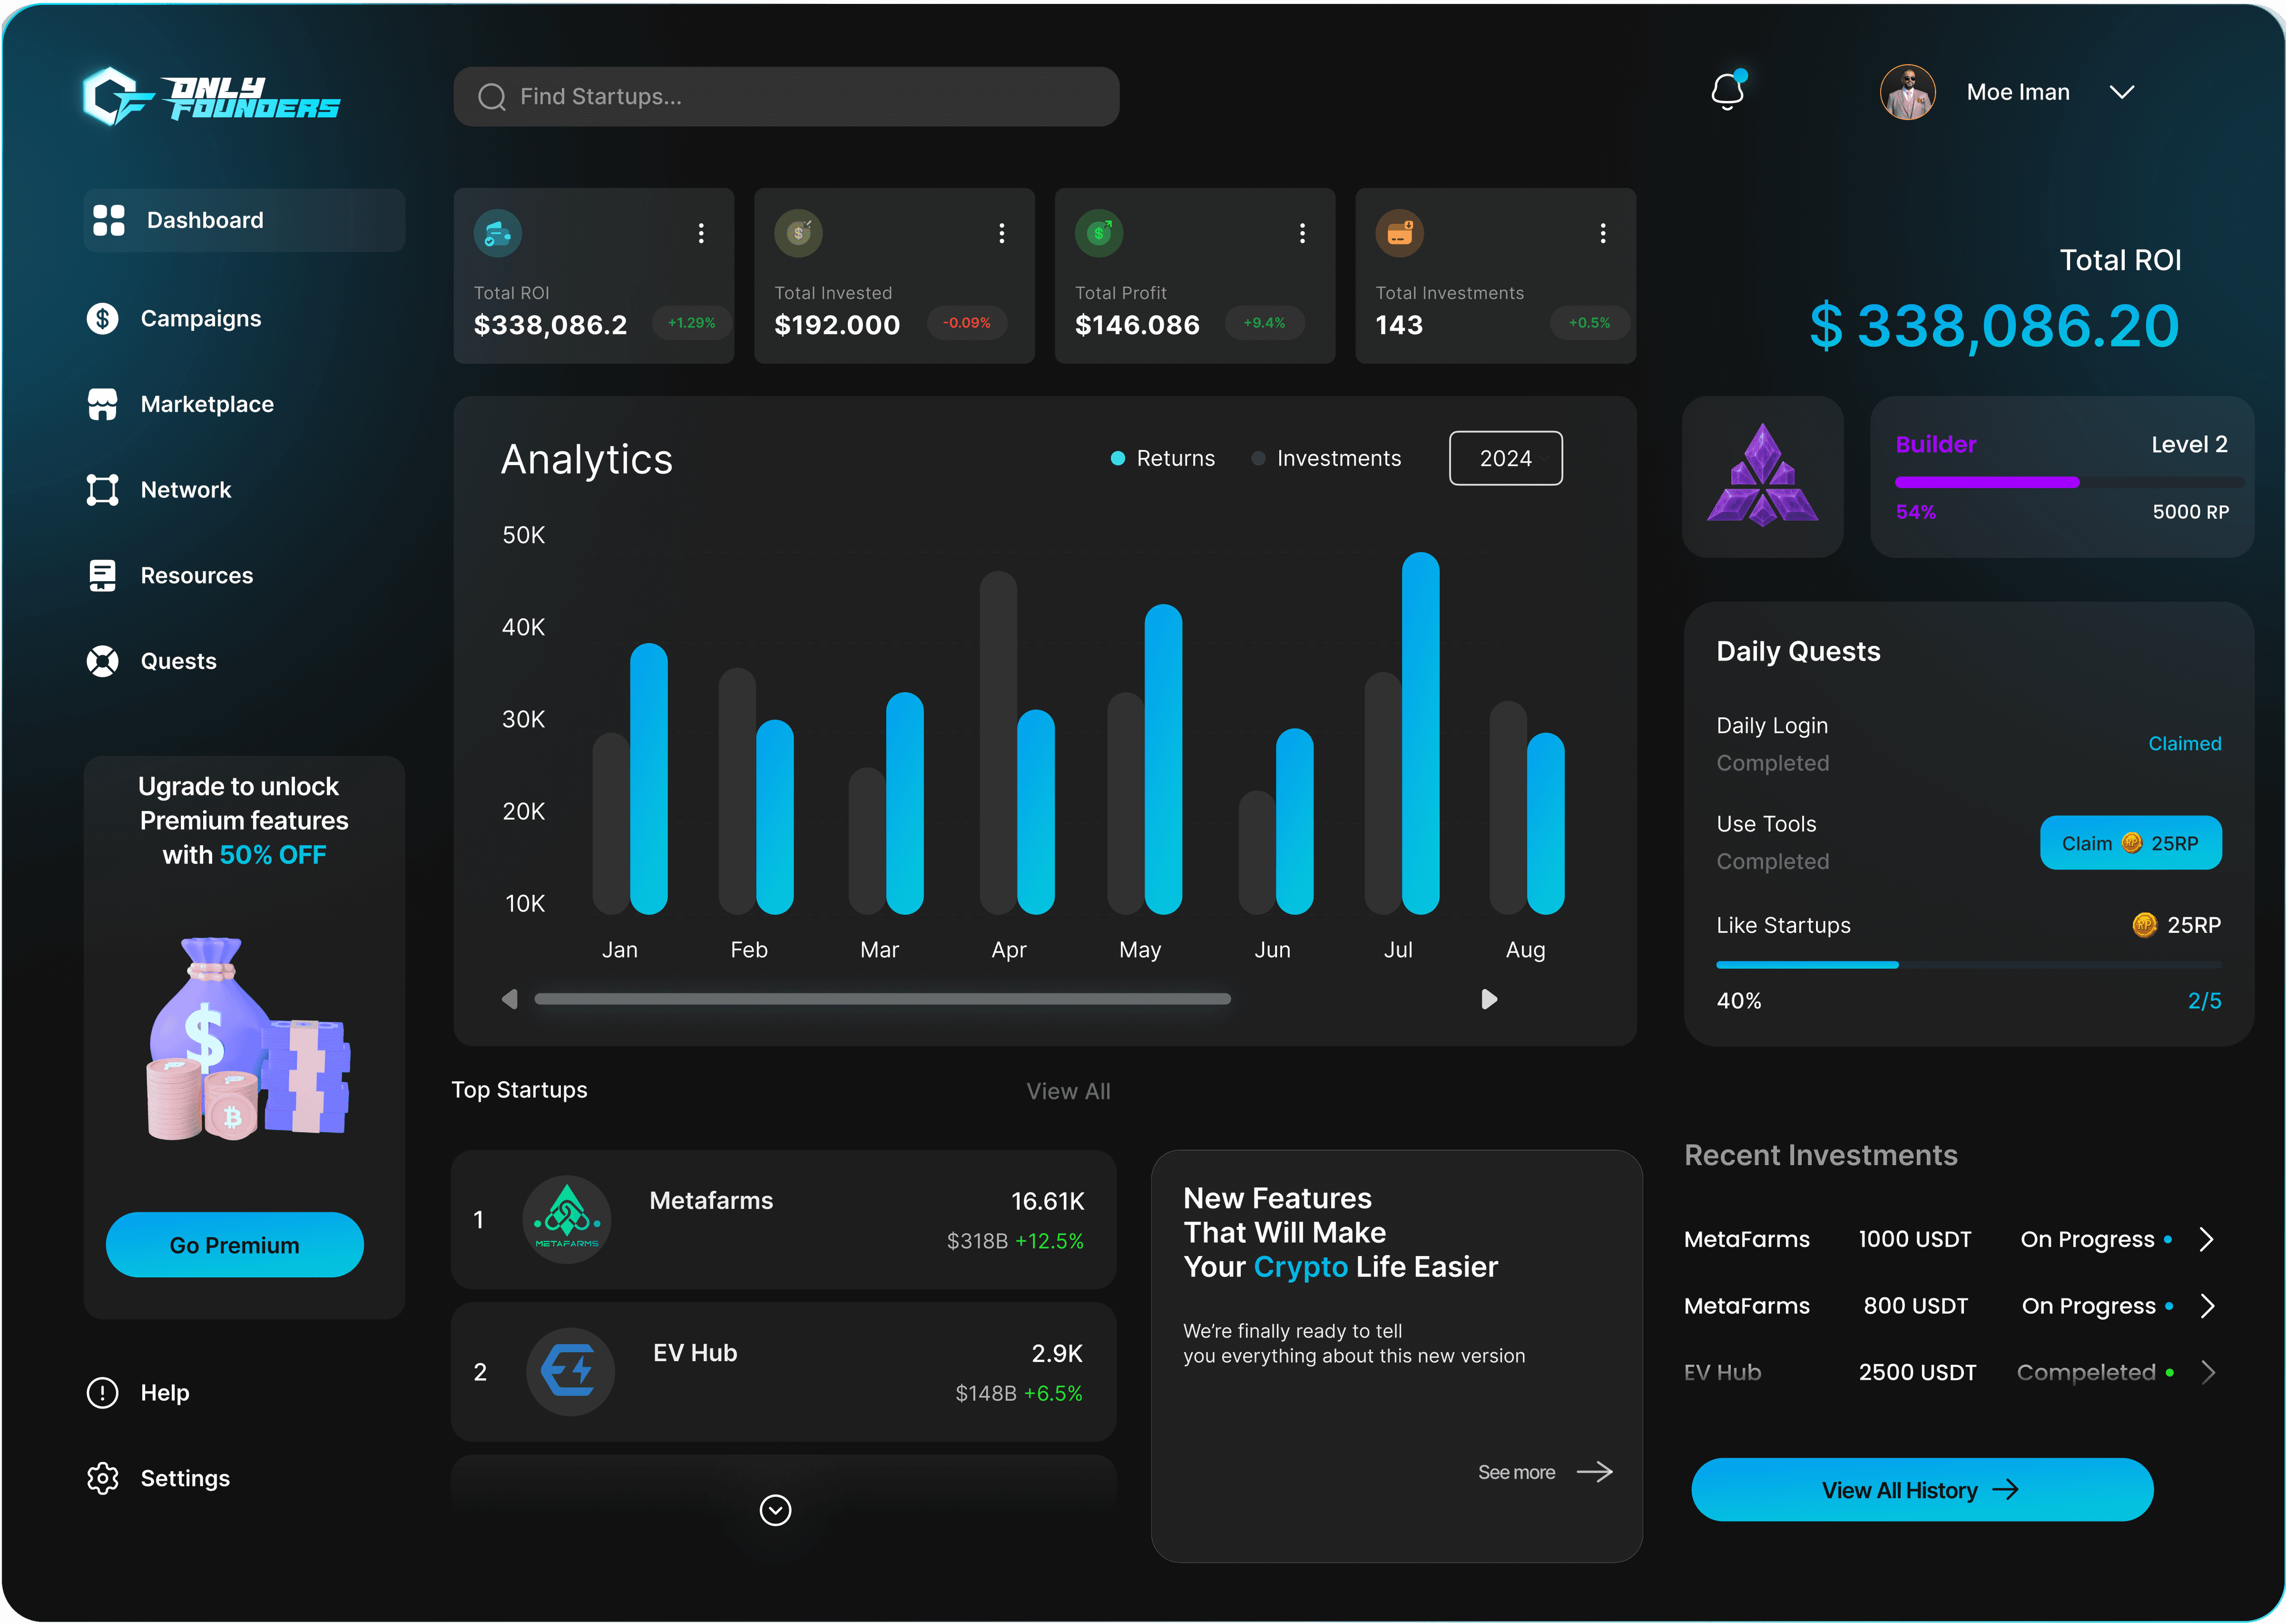The width and height of the screenshot is (2286, 1624).
Task: Click the Marketplace store icon
Action: pos(102,404)
